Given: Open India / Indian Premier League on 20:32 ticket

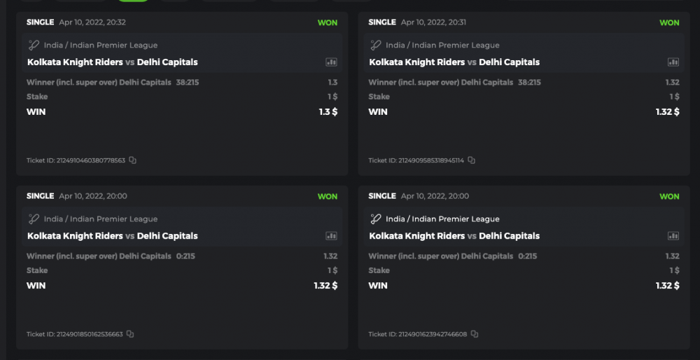Looking at the screenshot, I should click(101, 46).
